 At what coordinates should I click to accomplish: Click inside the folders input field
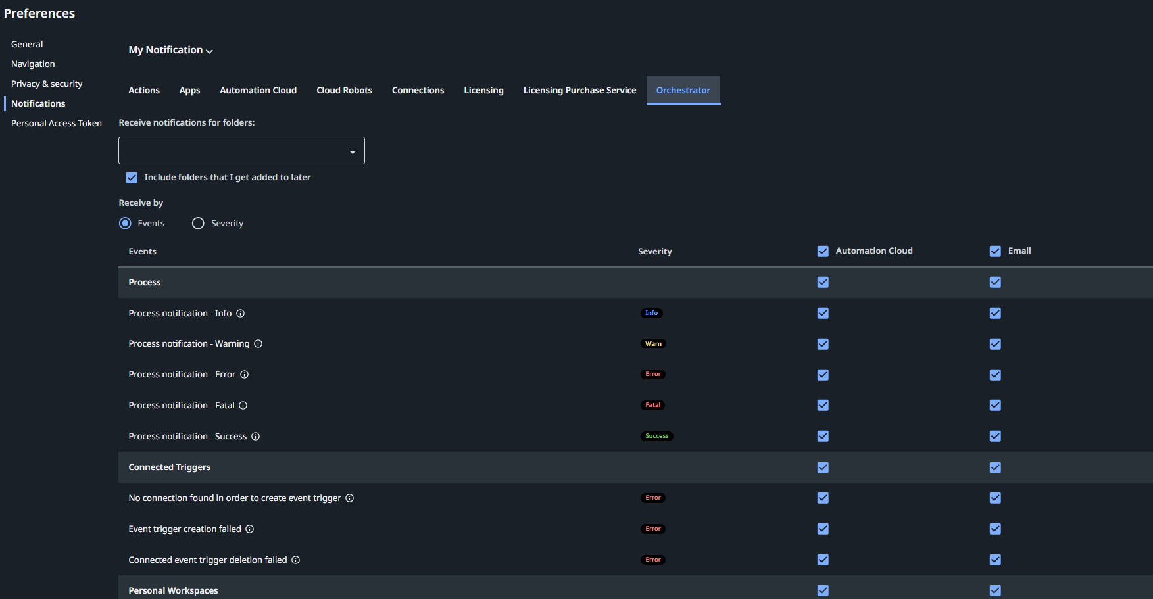coord(230,151)
